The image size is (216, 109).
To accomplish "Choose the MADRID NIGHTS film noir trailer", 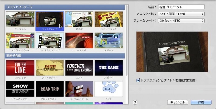I will pos(79,89).
